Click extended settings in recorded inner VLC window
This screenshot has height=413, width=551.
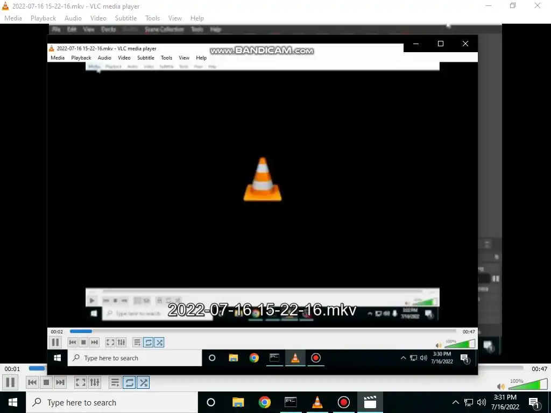click(x=121, y=343)
